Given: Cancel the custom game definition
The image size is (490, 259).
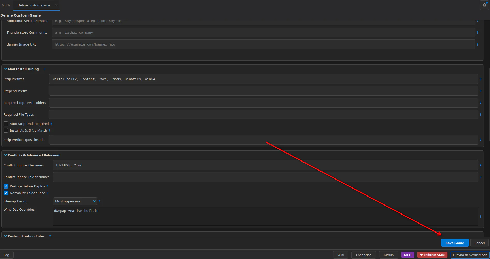Looking at the screenshot, I should (x=479, y=243).
